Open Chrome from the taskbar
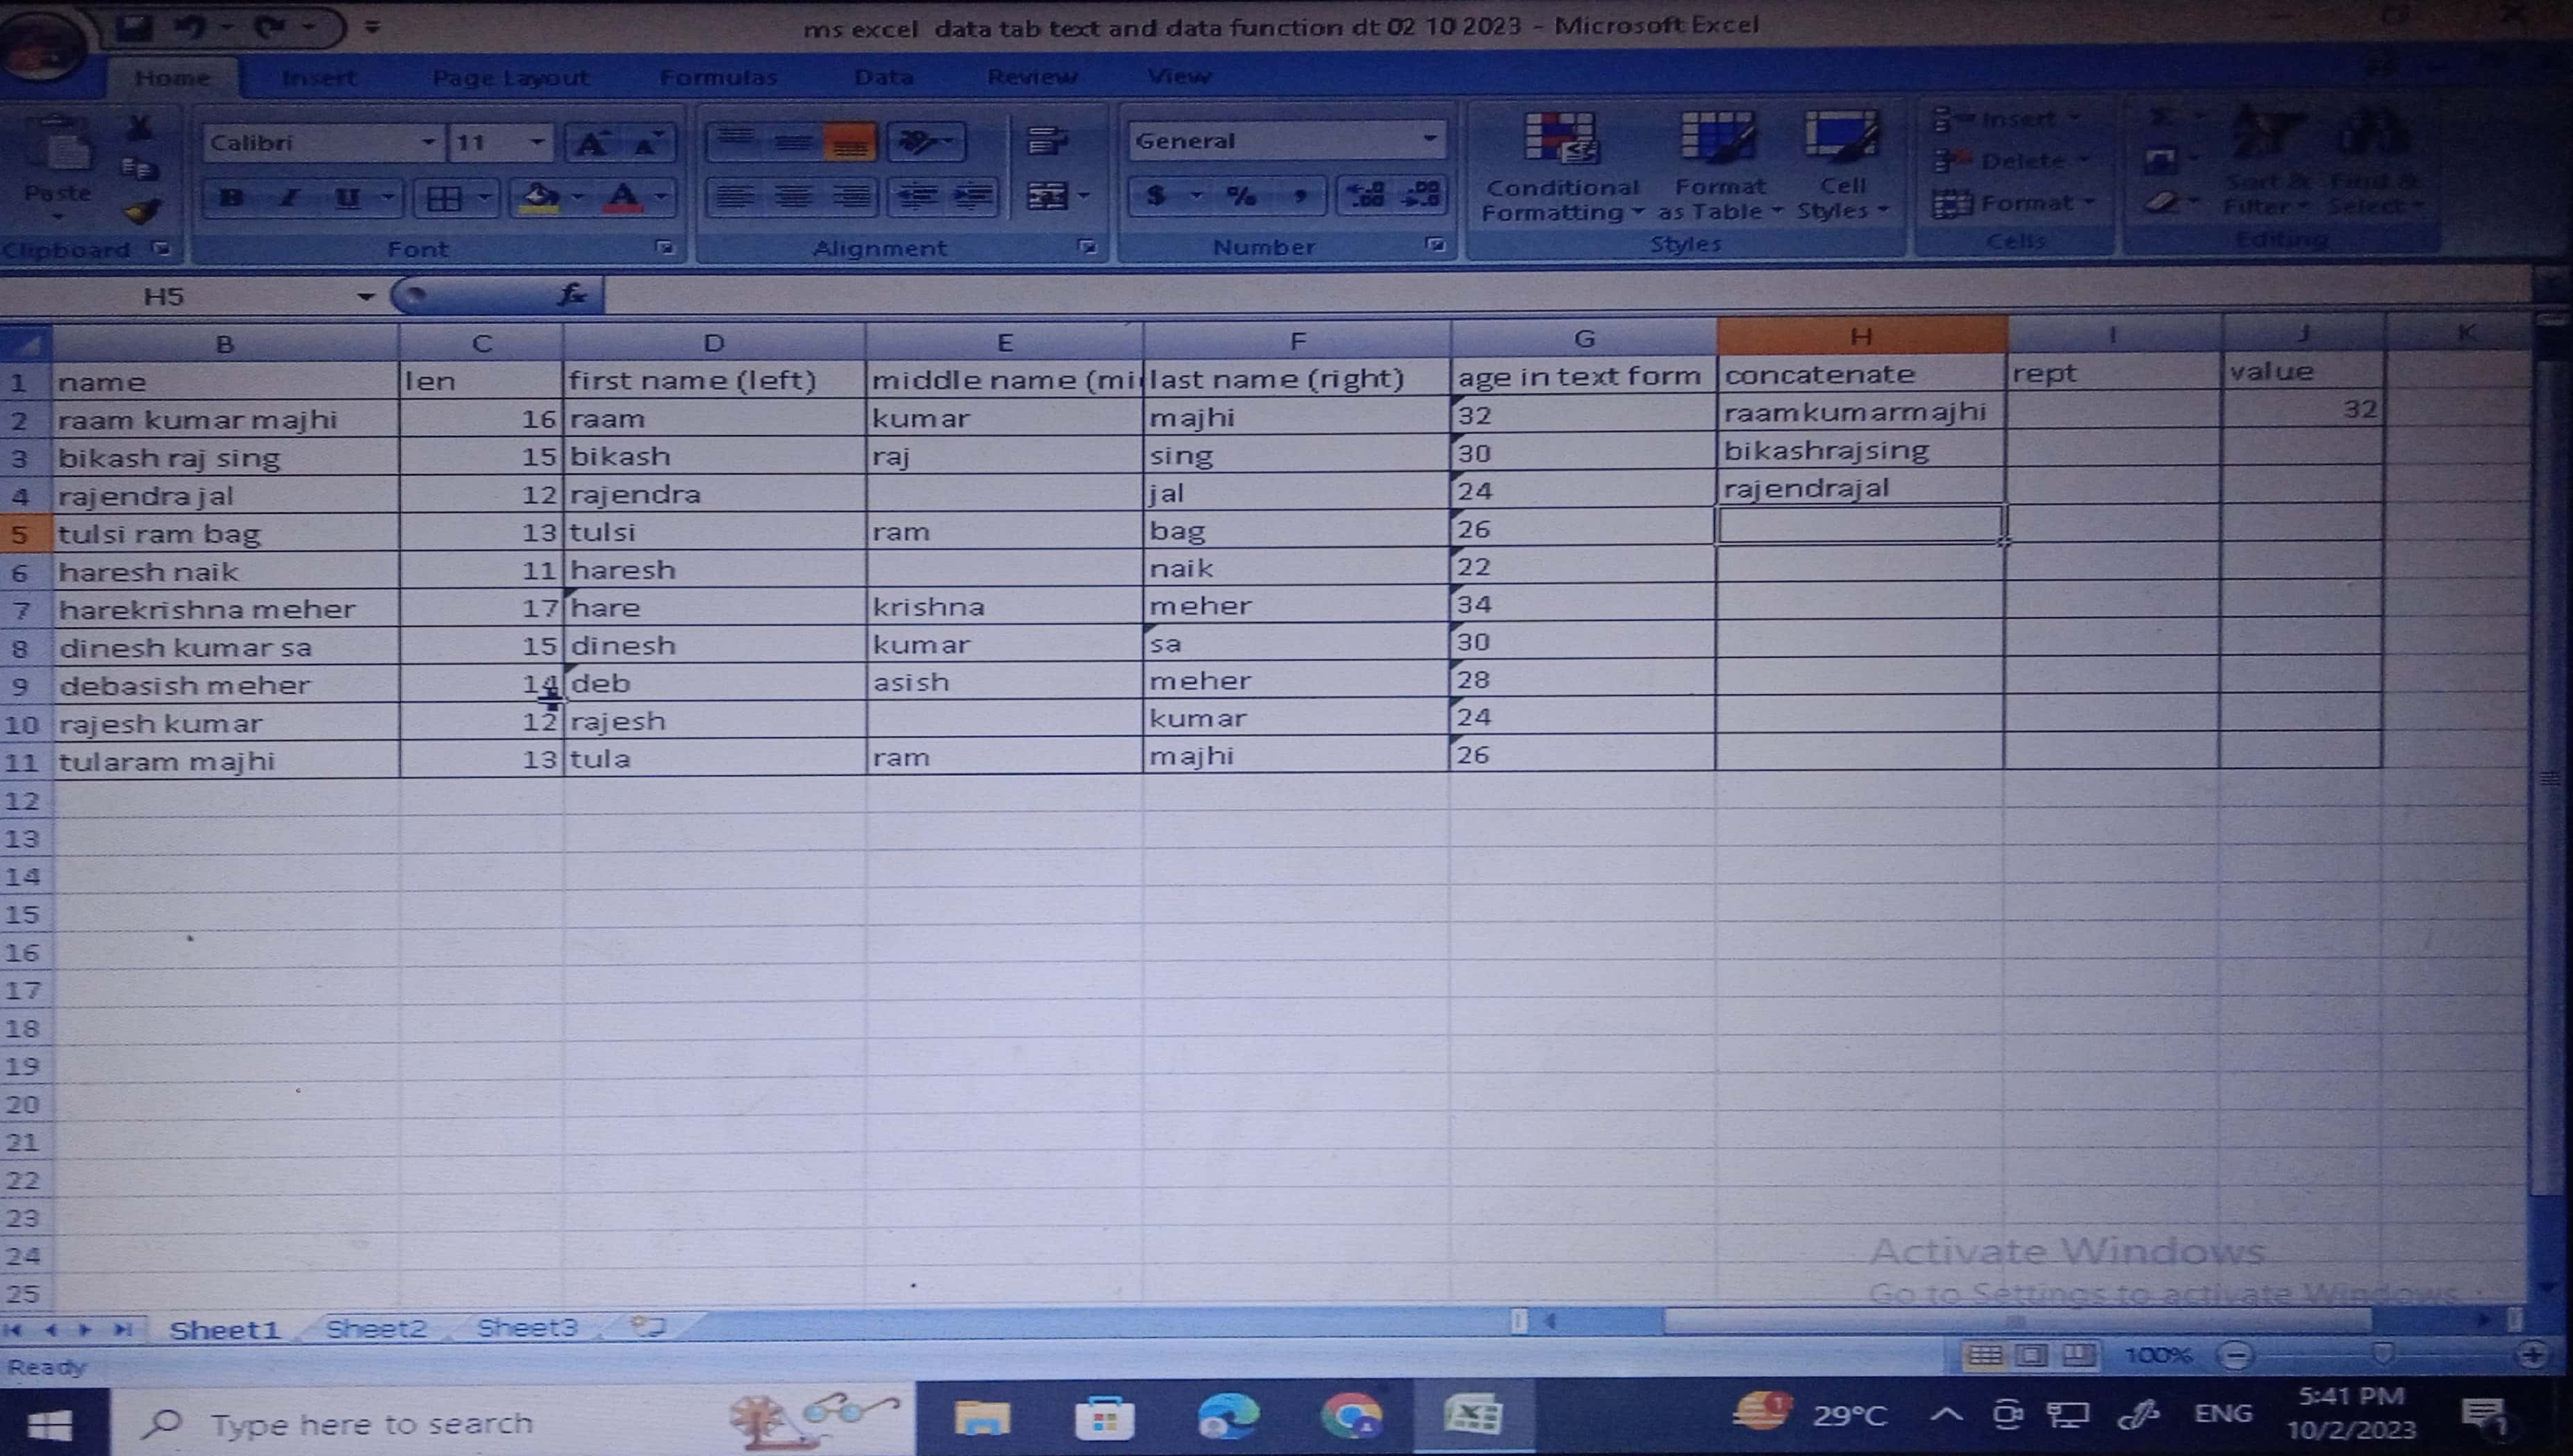Image resolution: width=2573 pixels, height=1456 pixels. (1350, 1416)
